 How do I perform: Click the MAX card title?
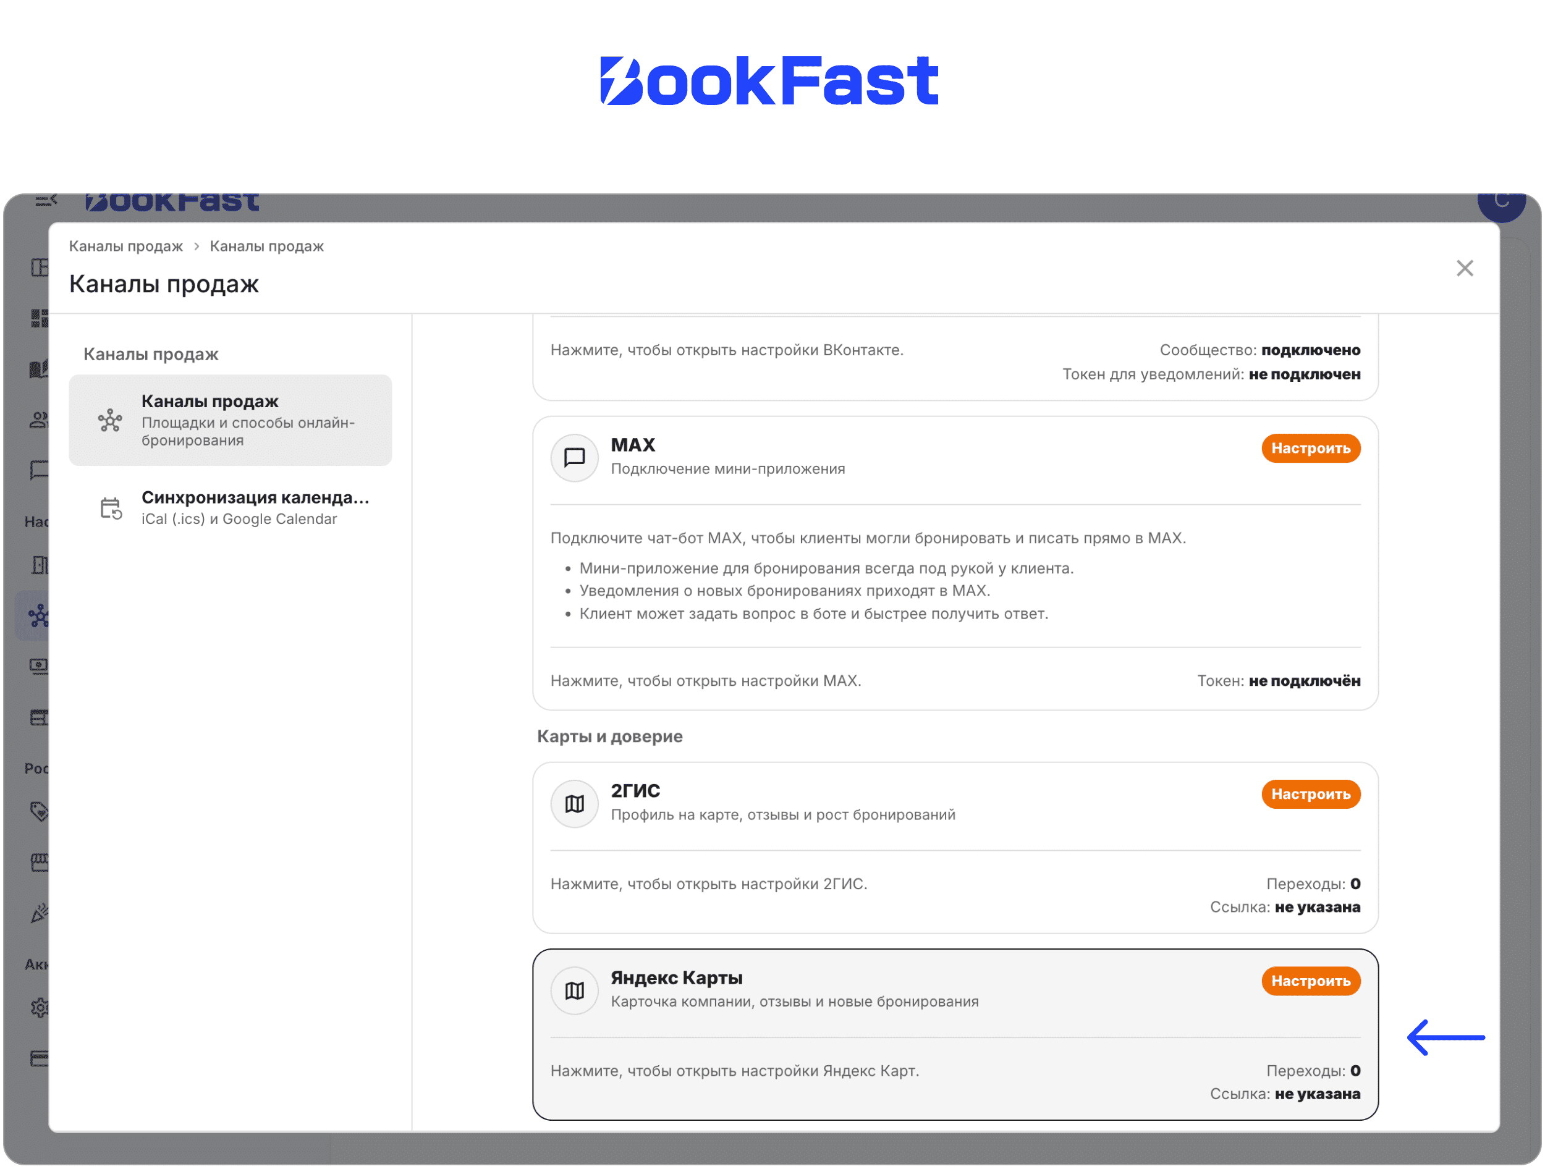[x=633, y=445]
